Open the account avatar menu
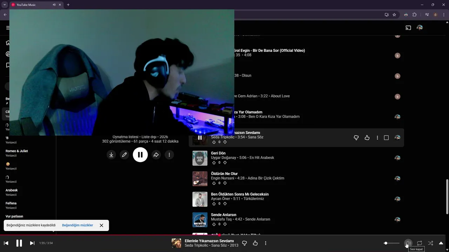The height and width of the screenshot is (252, 449). click(x=420, y=28)
